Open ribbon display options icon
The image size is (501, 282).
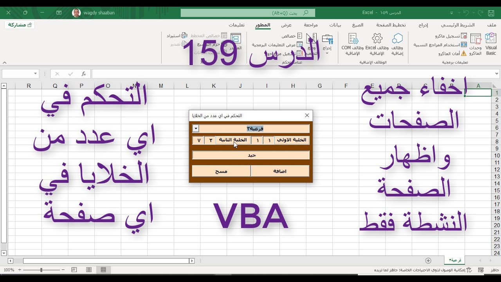click(x=59, y=13)
